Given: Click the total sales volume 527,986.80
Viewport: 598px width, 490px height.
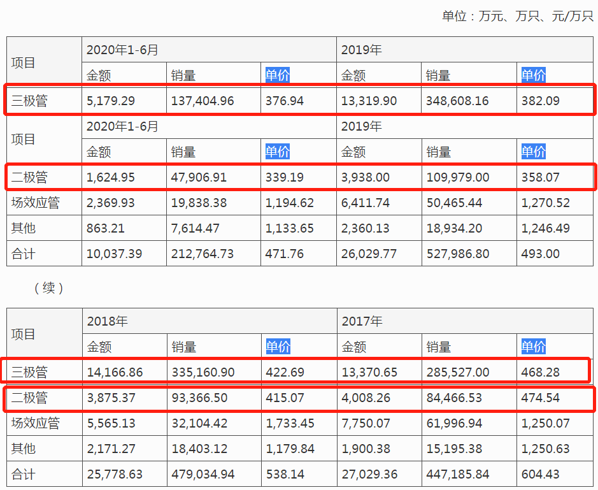Looking at the screenshot, I should point(457,254).
